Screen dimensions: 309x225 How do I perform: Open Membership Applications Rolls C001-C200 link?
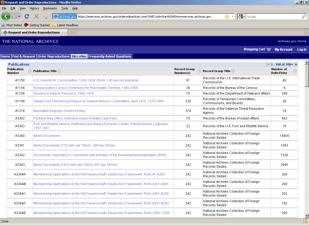101,213
